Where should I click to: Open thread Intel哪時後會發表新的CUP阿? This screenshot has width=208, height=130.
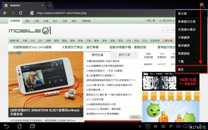click(101, 104)
